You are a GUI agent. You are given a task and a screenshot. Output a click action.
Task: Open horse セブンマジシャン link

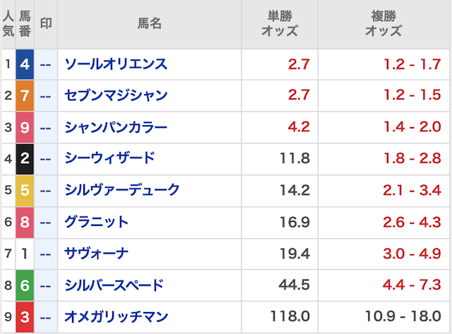tap(116, 95)
